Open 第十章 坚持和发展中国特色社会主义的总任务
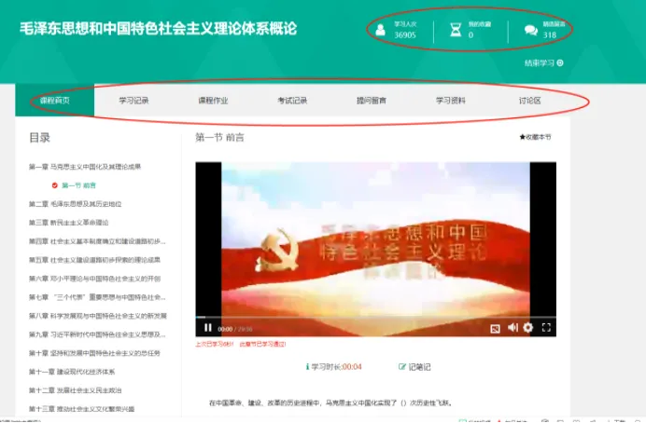 (94, 353)
